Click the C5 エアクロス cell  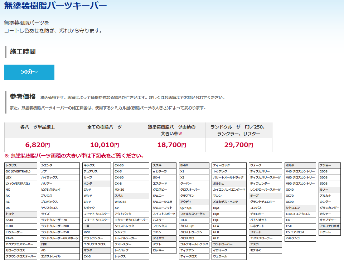point(300,232)
